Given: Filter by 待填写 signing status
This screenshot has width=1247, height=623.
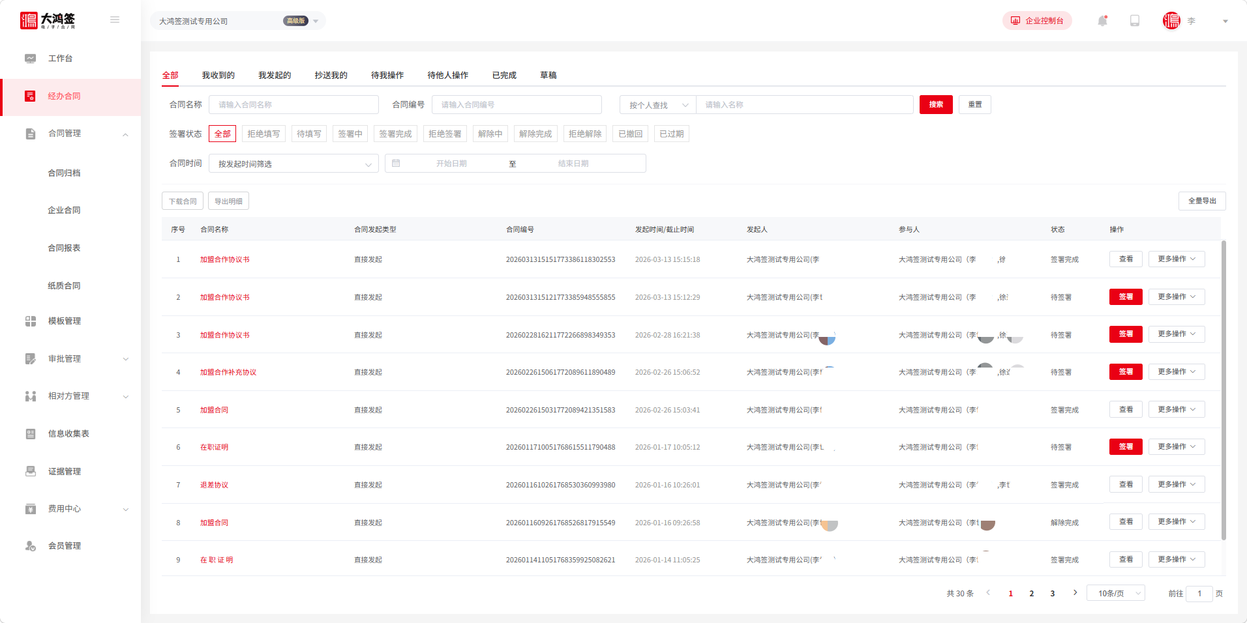Looking at the screenshot, I should click(308, 134).
